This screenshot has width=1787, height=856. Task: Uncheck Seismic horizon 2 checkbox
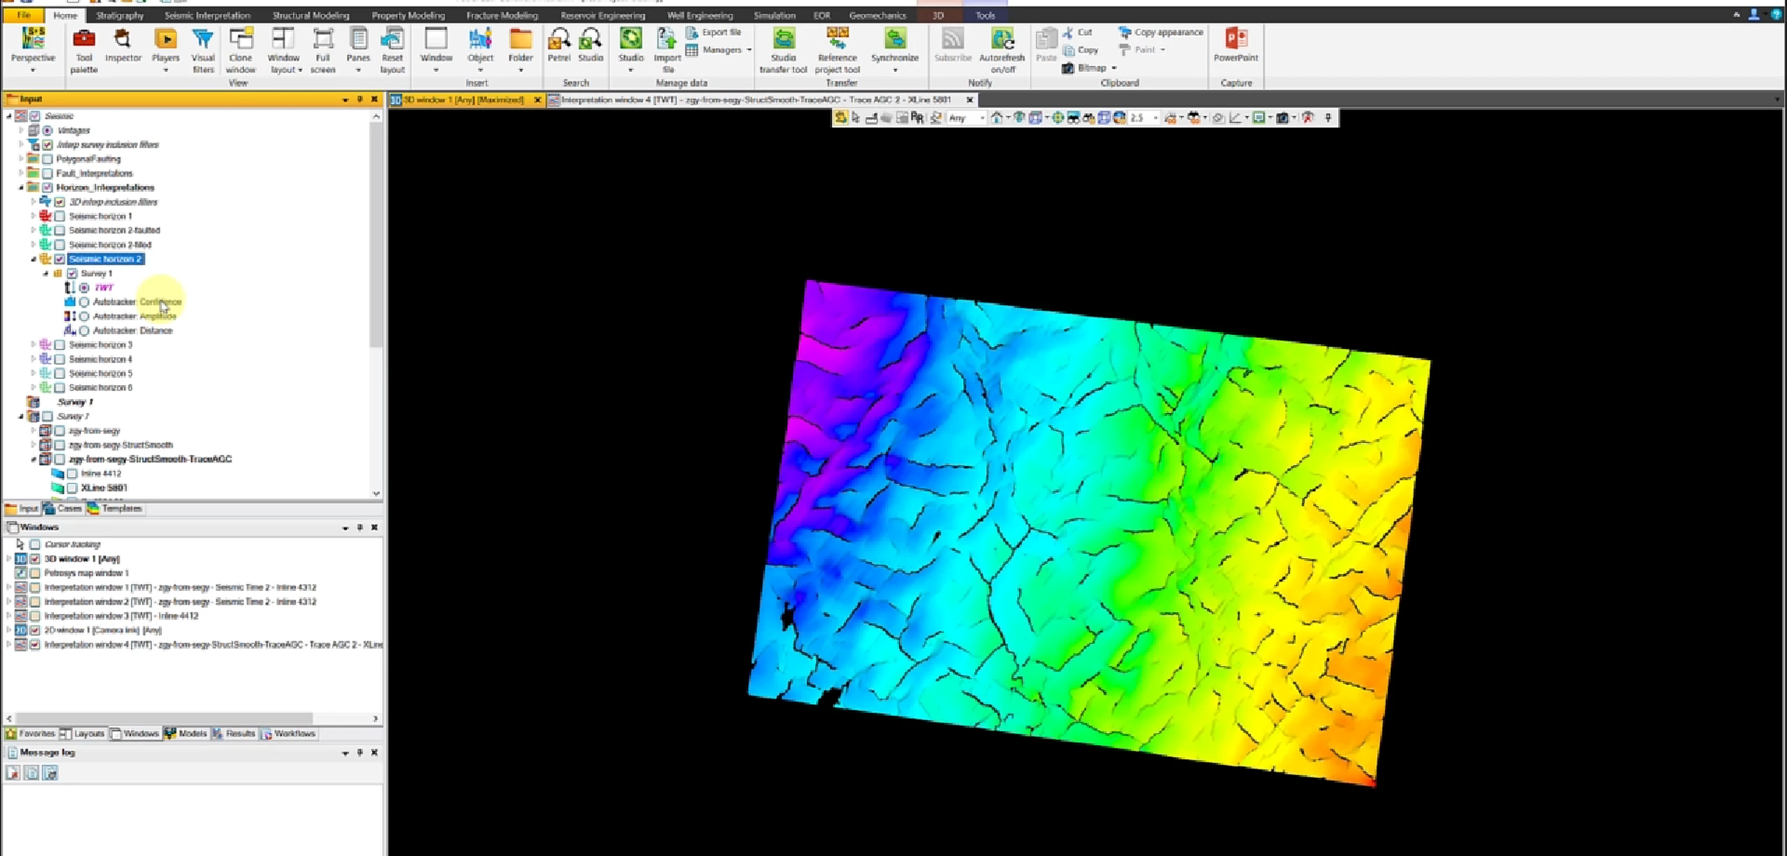(x=60, y=259)
